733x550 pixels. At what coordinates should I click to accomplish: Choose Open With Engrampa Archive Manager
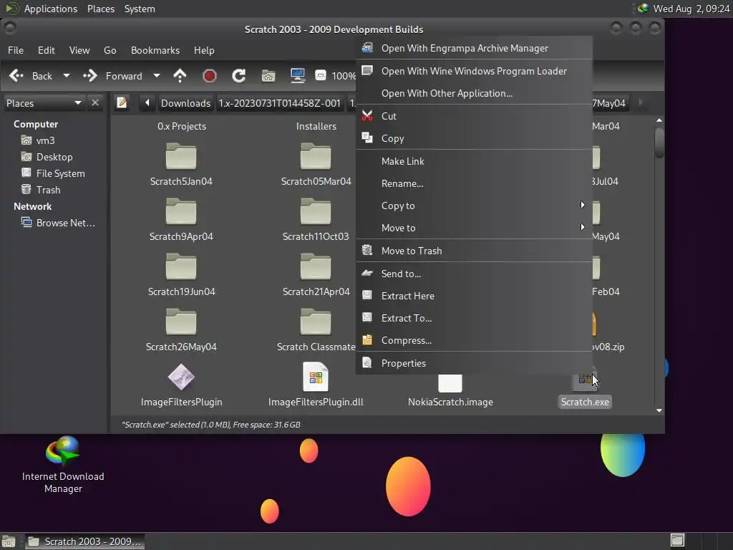coord(474,48)
